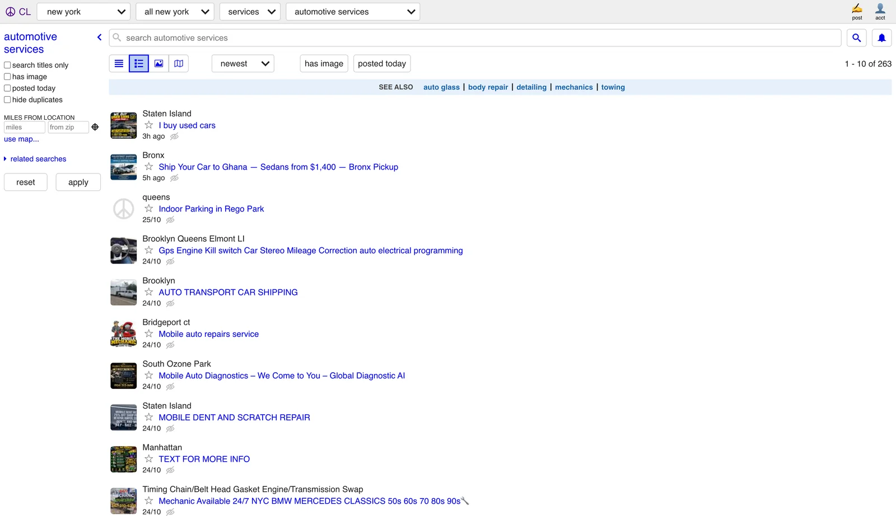The image size is (896, 516).
Task: Click the blue magnifier search button
Action: tap(856, 38)
